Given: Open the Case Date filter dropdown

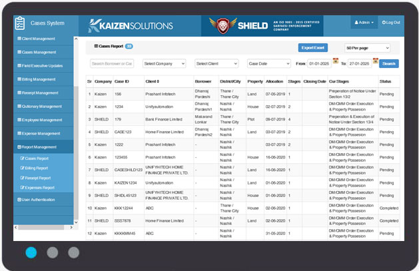Looking at the screenshot, I should click(x=268, y=63).
